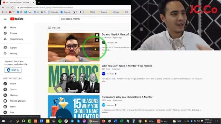Open Explore in the sidebar
Screen dimensions: 221x124
pyautogui.click(x=14, y=33)
